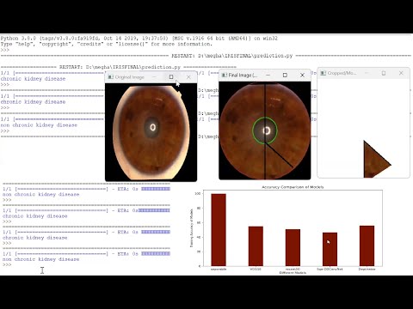Select the DepthWise bar in accuracy chart
The height and width of the screenshot is (309, 413).
click(x=367, y=245)
